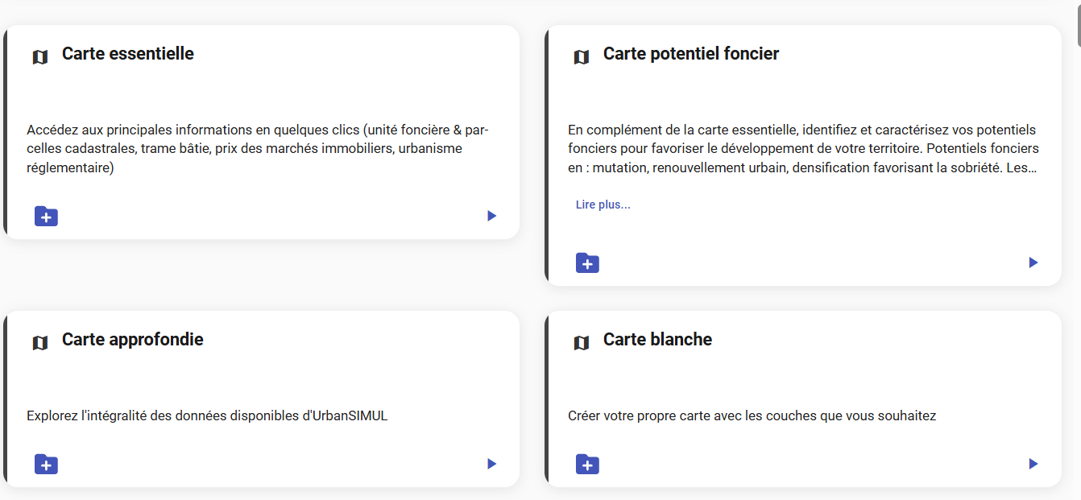Click the map icon beside Carte essentielle
Image resolution: width=1081 pixels, height=500 pixels.
[x=40, y=57]
